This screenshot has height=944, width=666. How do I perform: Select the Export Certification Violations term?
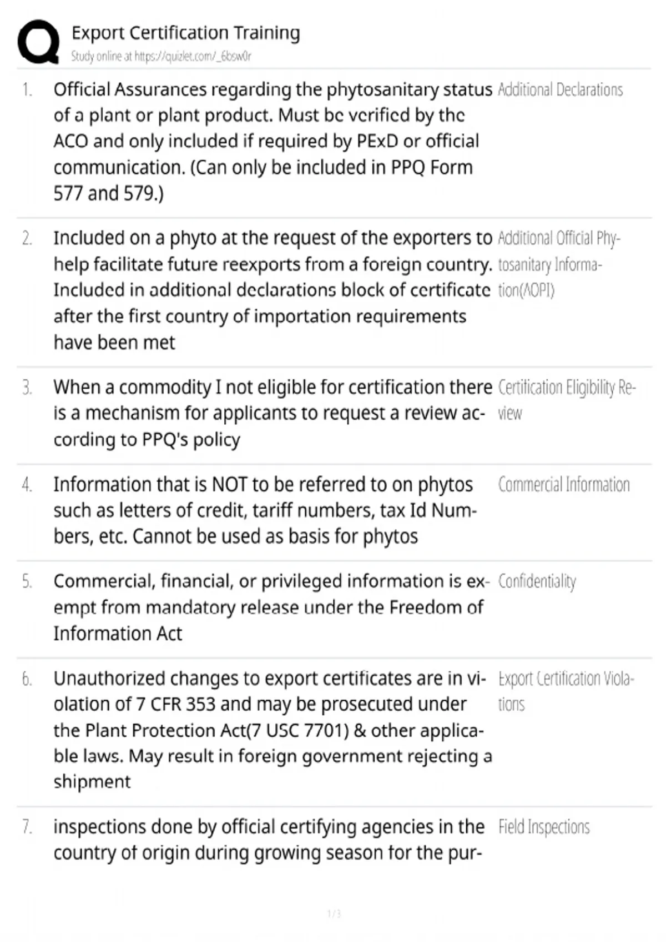(x=566, y=691)
